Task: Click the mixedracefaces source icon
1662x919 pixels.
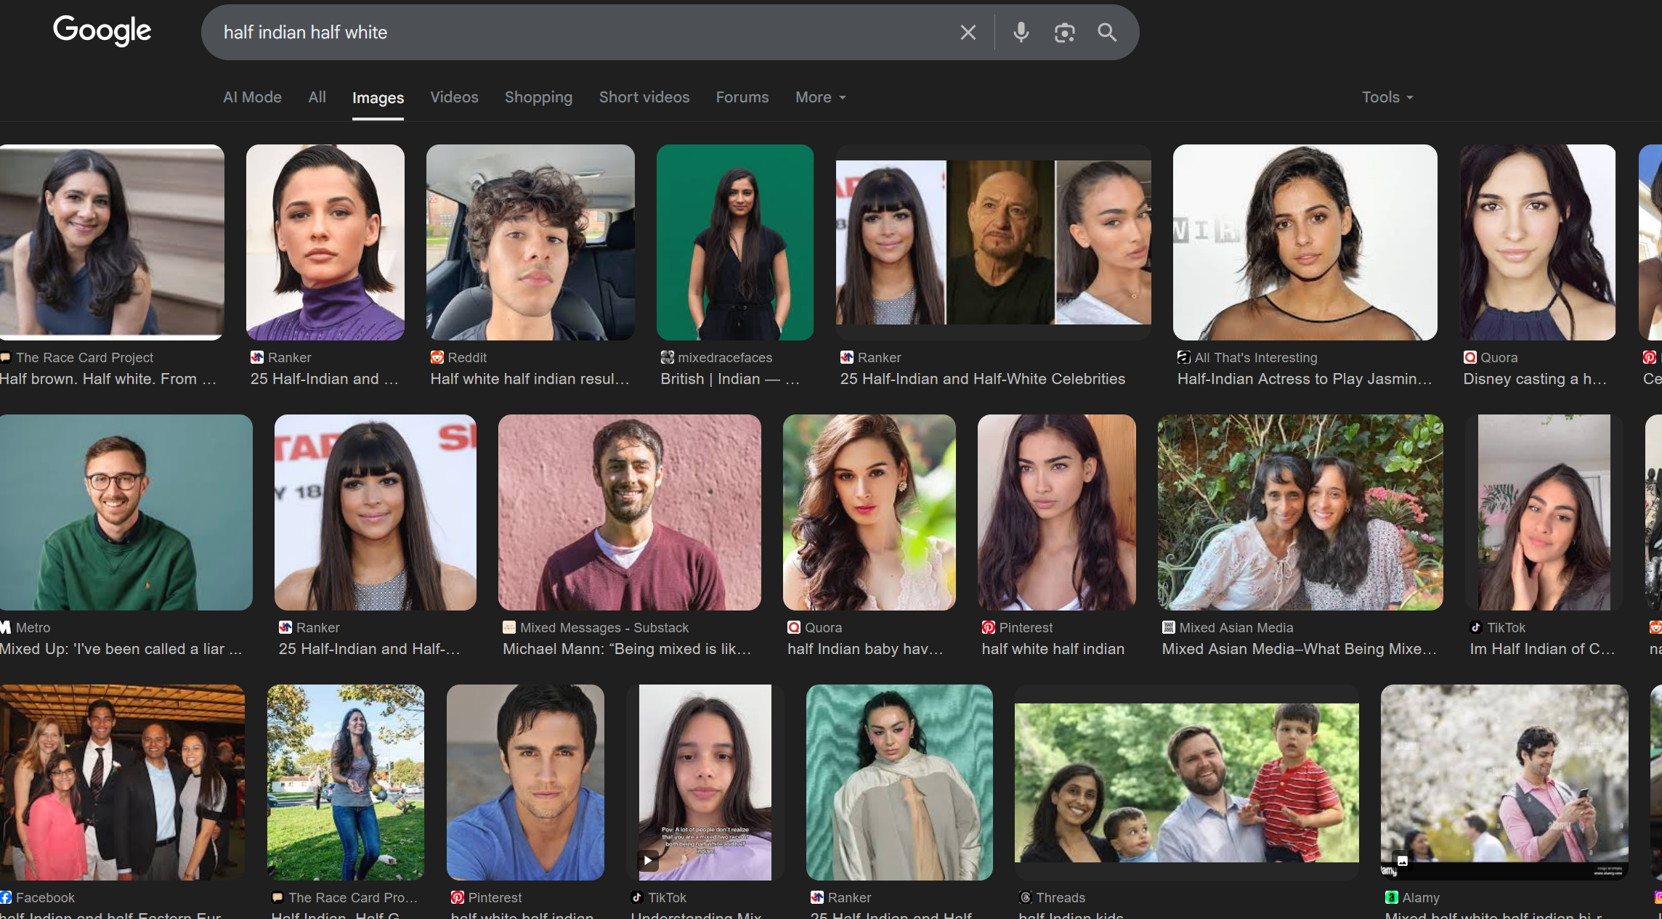Action: [667, 357]
